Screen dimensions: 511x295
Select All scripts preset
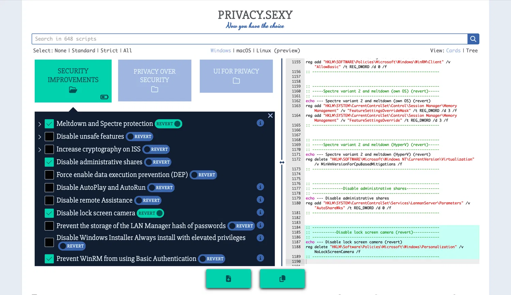click(x=127, y=50)
